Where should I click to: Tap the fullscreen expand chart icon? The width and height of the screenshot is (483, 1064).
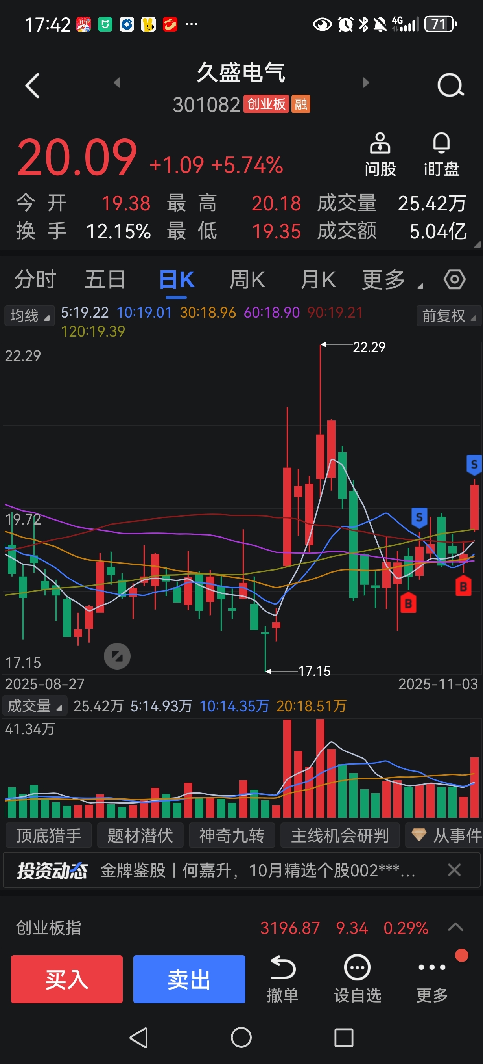click(117, 656)
